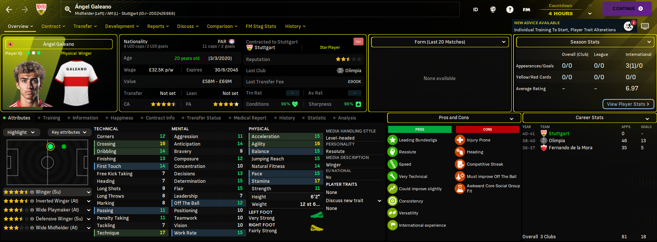Click the back navigation arrow
This screenshot has height=242, width=657.
pyautogui.click(x=9, y=10)
